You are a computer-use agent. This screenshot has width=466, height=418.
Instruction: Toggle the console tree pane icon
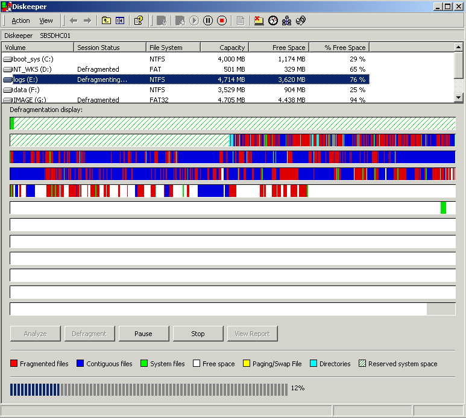click(120, 21)
